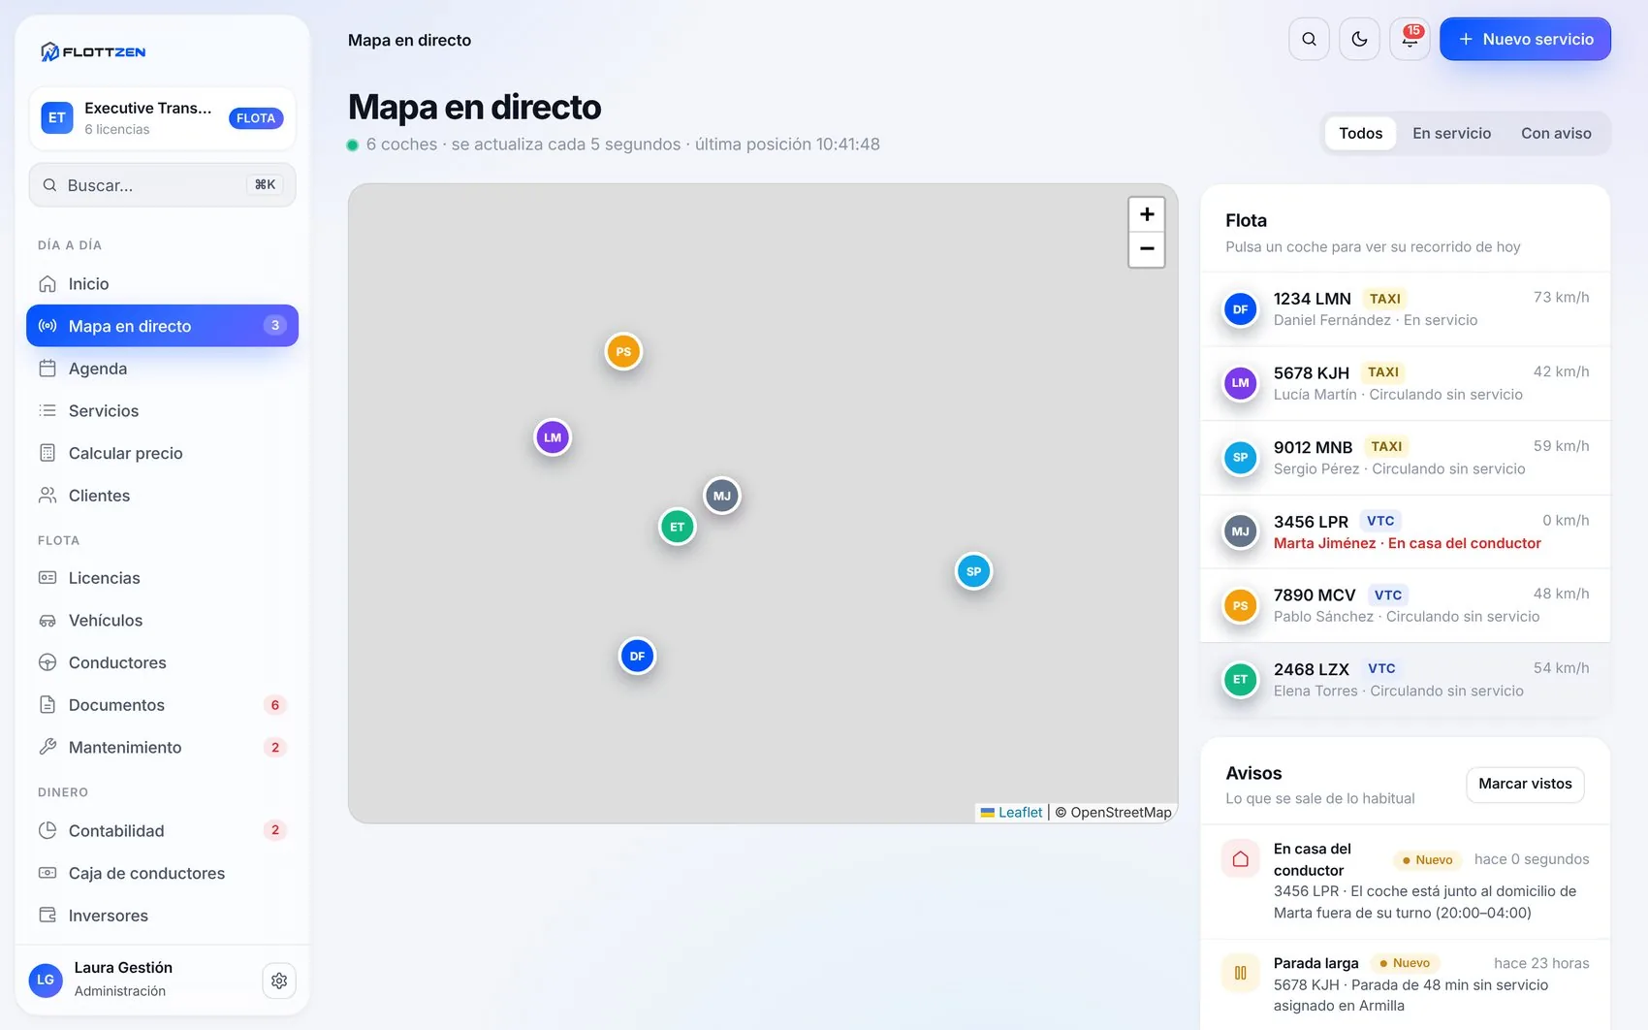The width and height of the screenshot is (1648, 1030).
Task: Select 5678 KJH Lucía Martín row
Action: pos(1405,383)
